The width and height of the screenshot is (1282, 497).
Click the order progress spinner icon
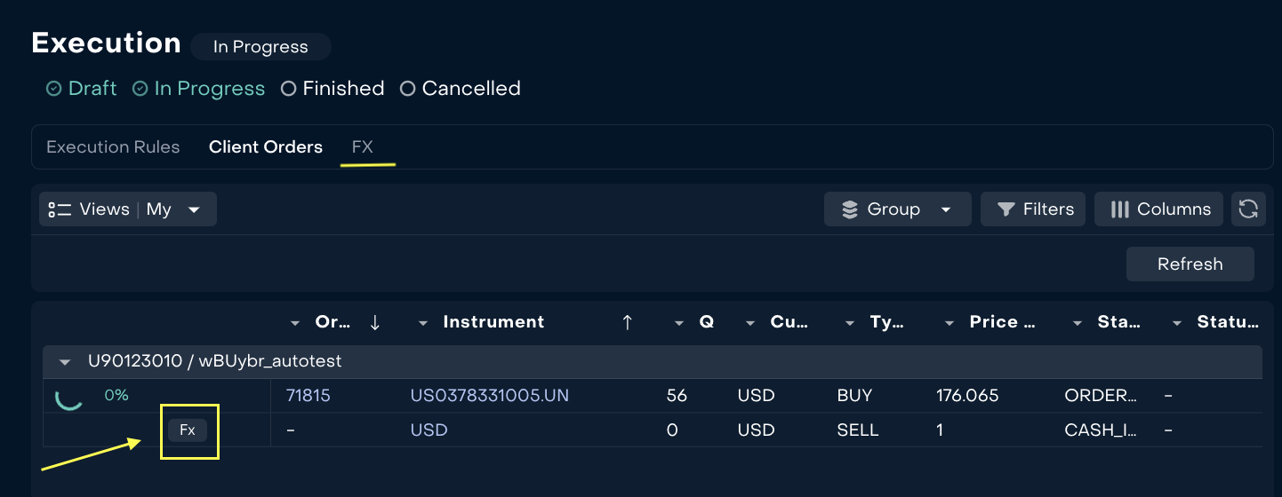(x=68, y=397)
